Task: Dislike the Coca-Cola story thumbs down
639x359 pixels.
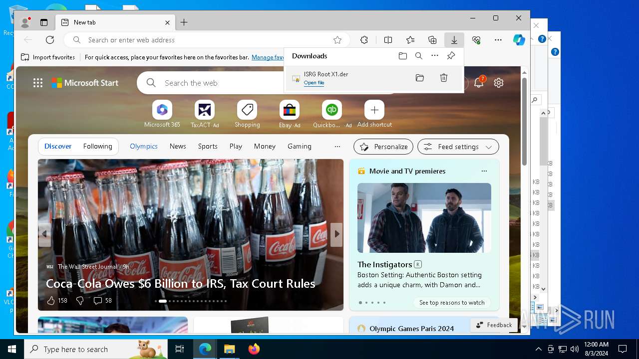Action: (80, 301)
